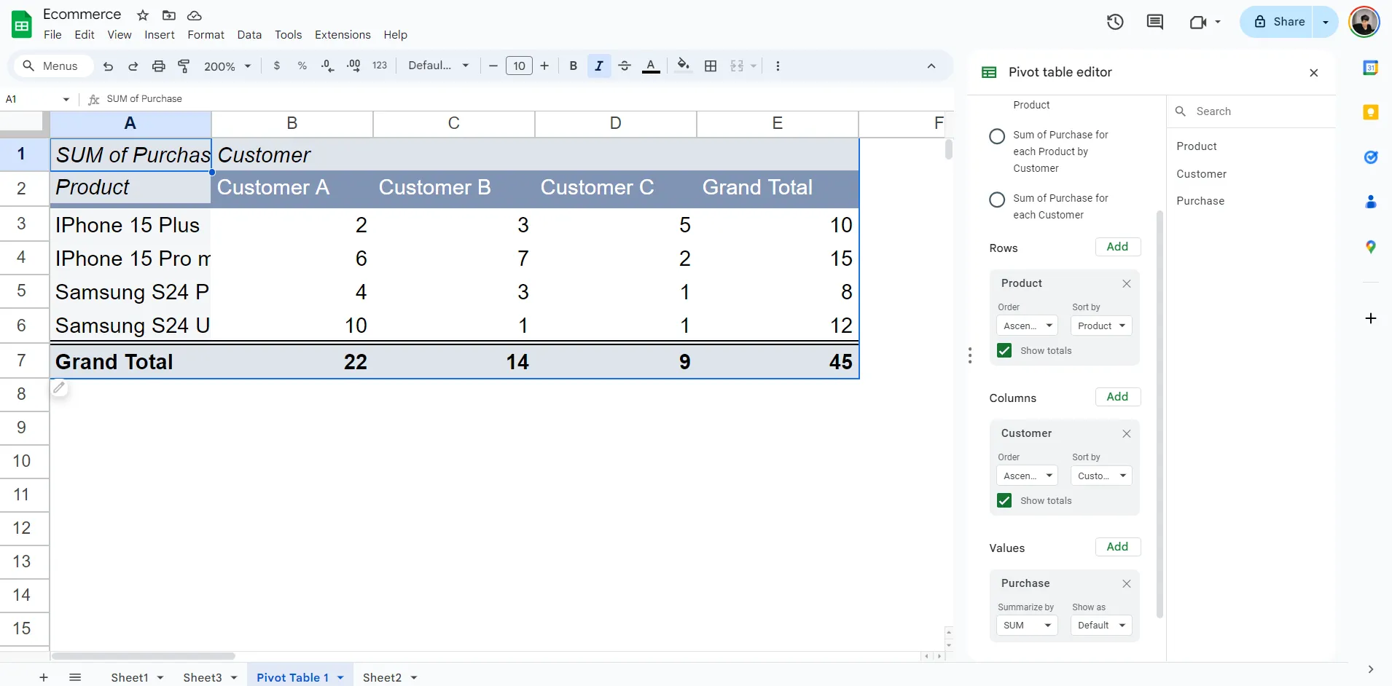Click the undo icon in toolbar
Viewport: 1392px width, 686px height.
(x=108, y=66)
